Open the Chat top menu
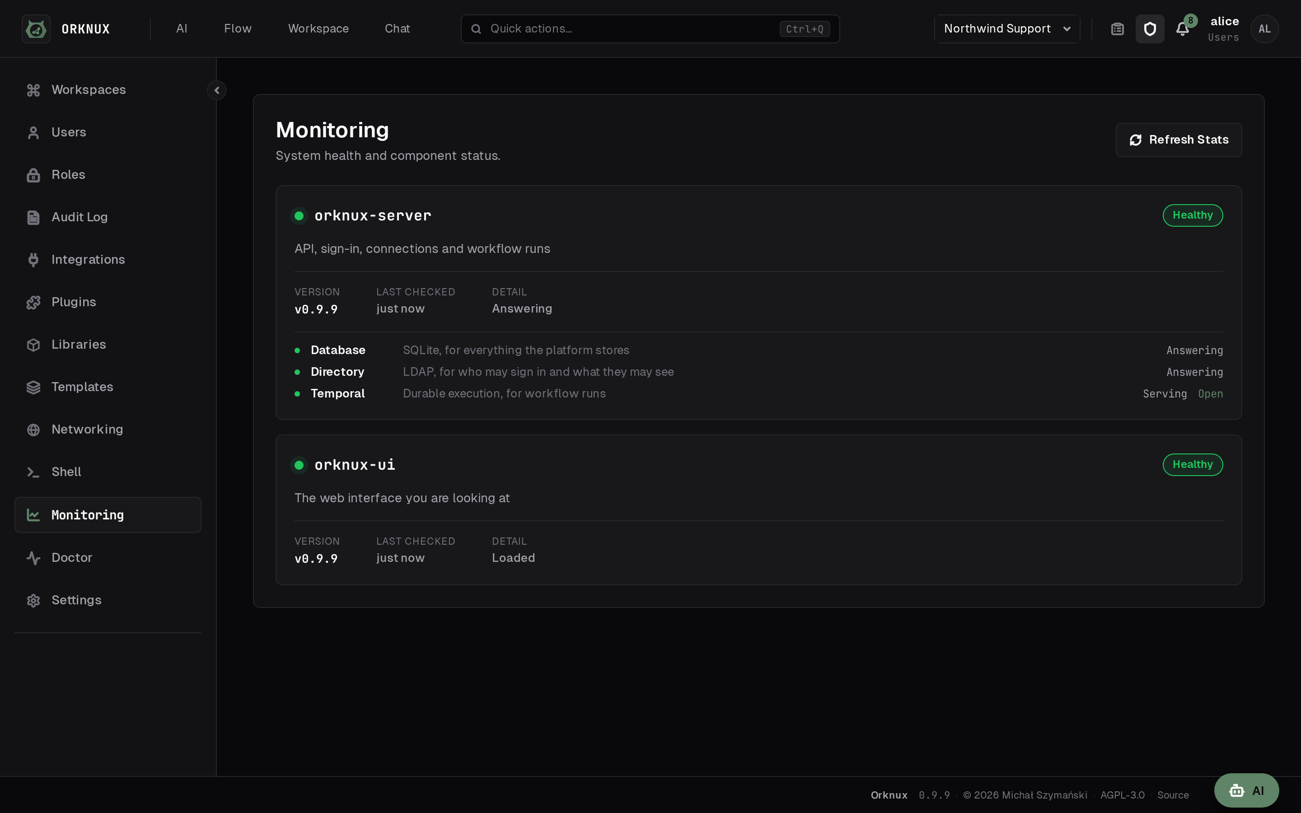 (397, 28)
